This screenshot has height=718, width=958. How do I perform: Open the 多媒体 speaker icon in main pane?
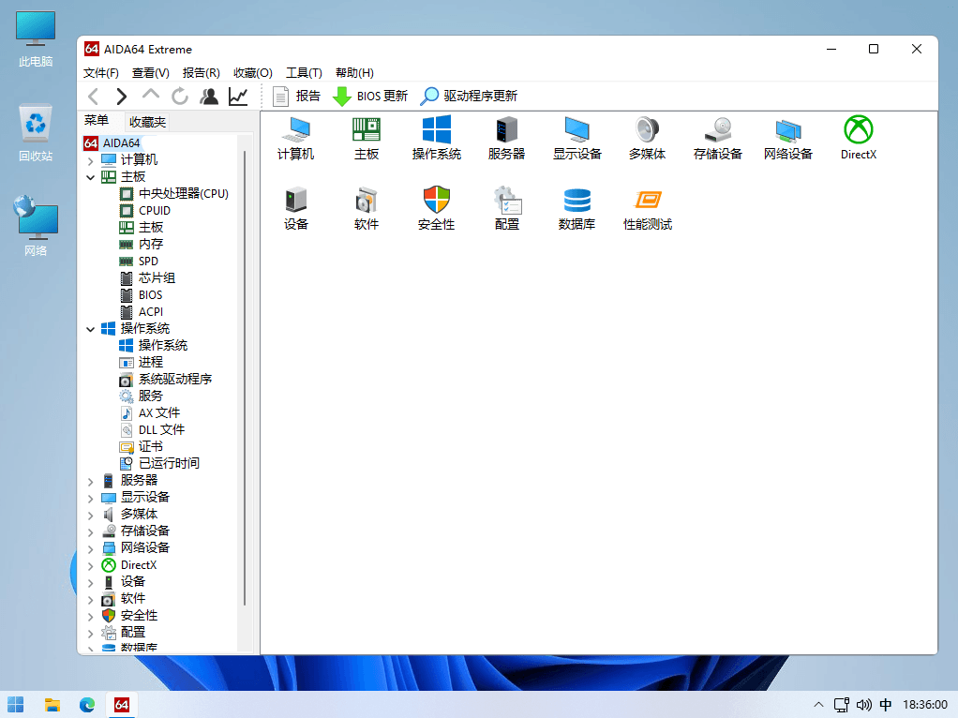647,138
